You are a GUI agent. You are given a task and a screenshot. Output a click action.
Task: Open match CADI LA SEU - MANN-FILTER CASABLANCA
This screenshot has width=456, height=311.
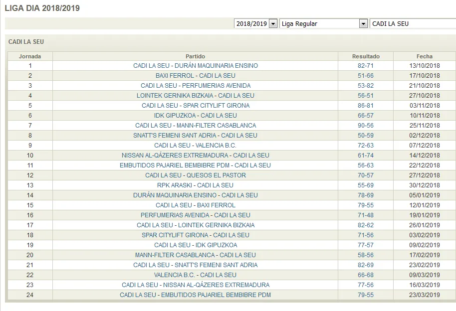pyautogui.click(x=196, y=125)
